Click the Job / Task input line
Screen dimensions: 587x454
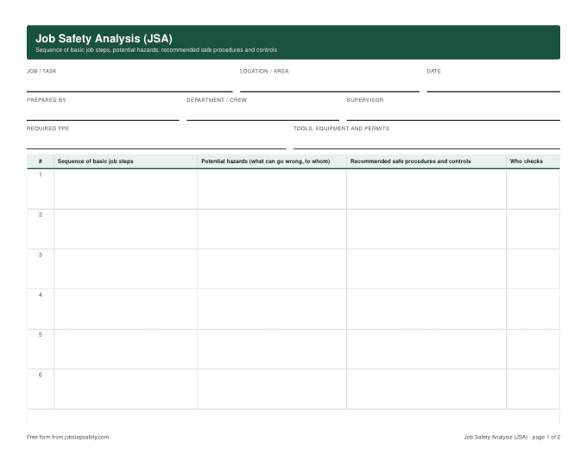(x=129, y=85)
